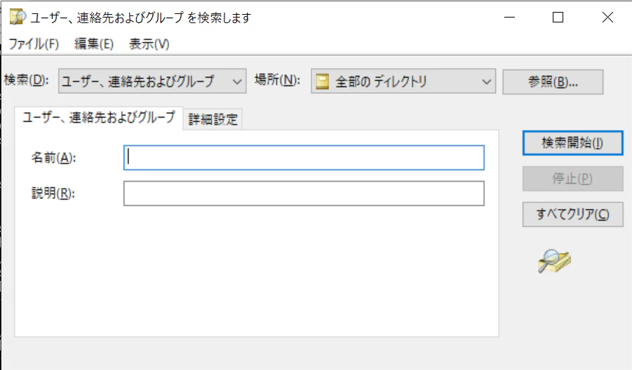Click into the 説明(R) input field
The height and width of the screenshot is (370, 632).
point(304,193)
